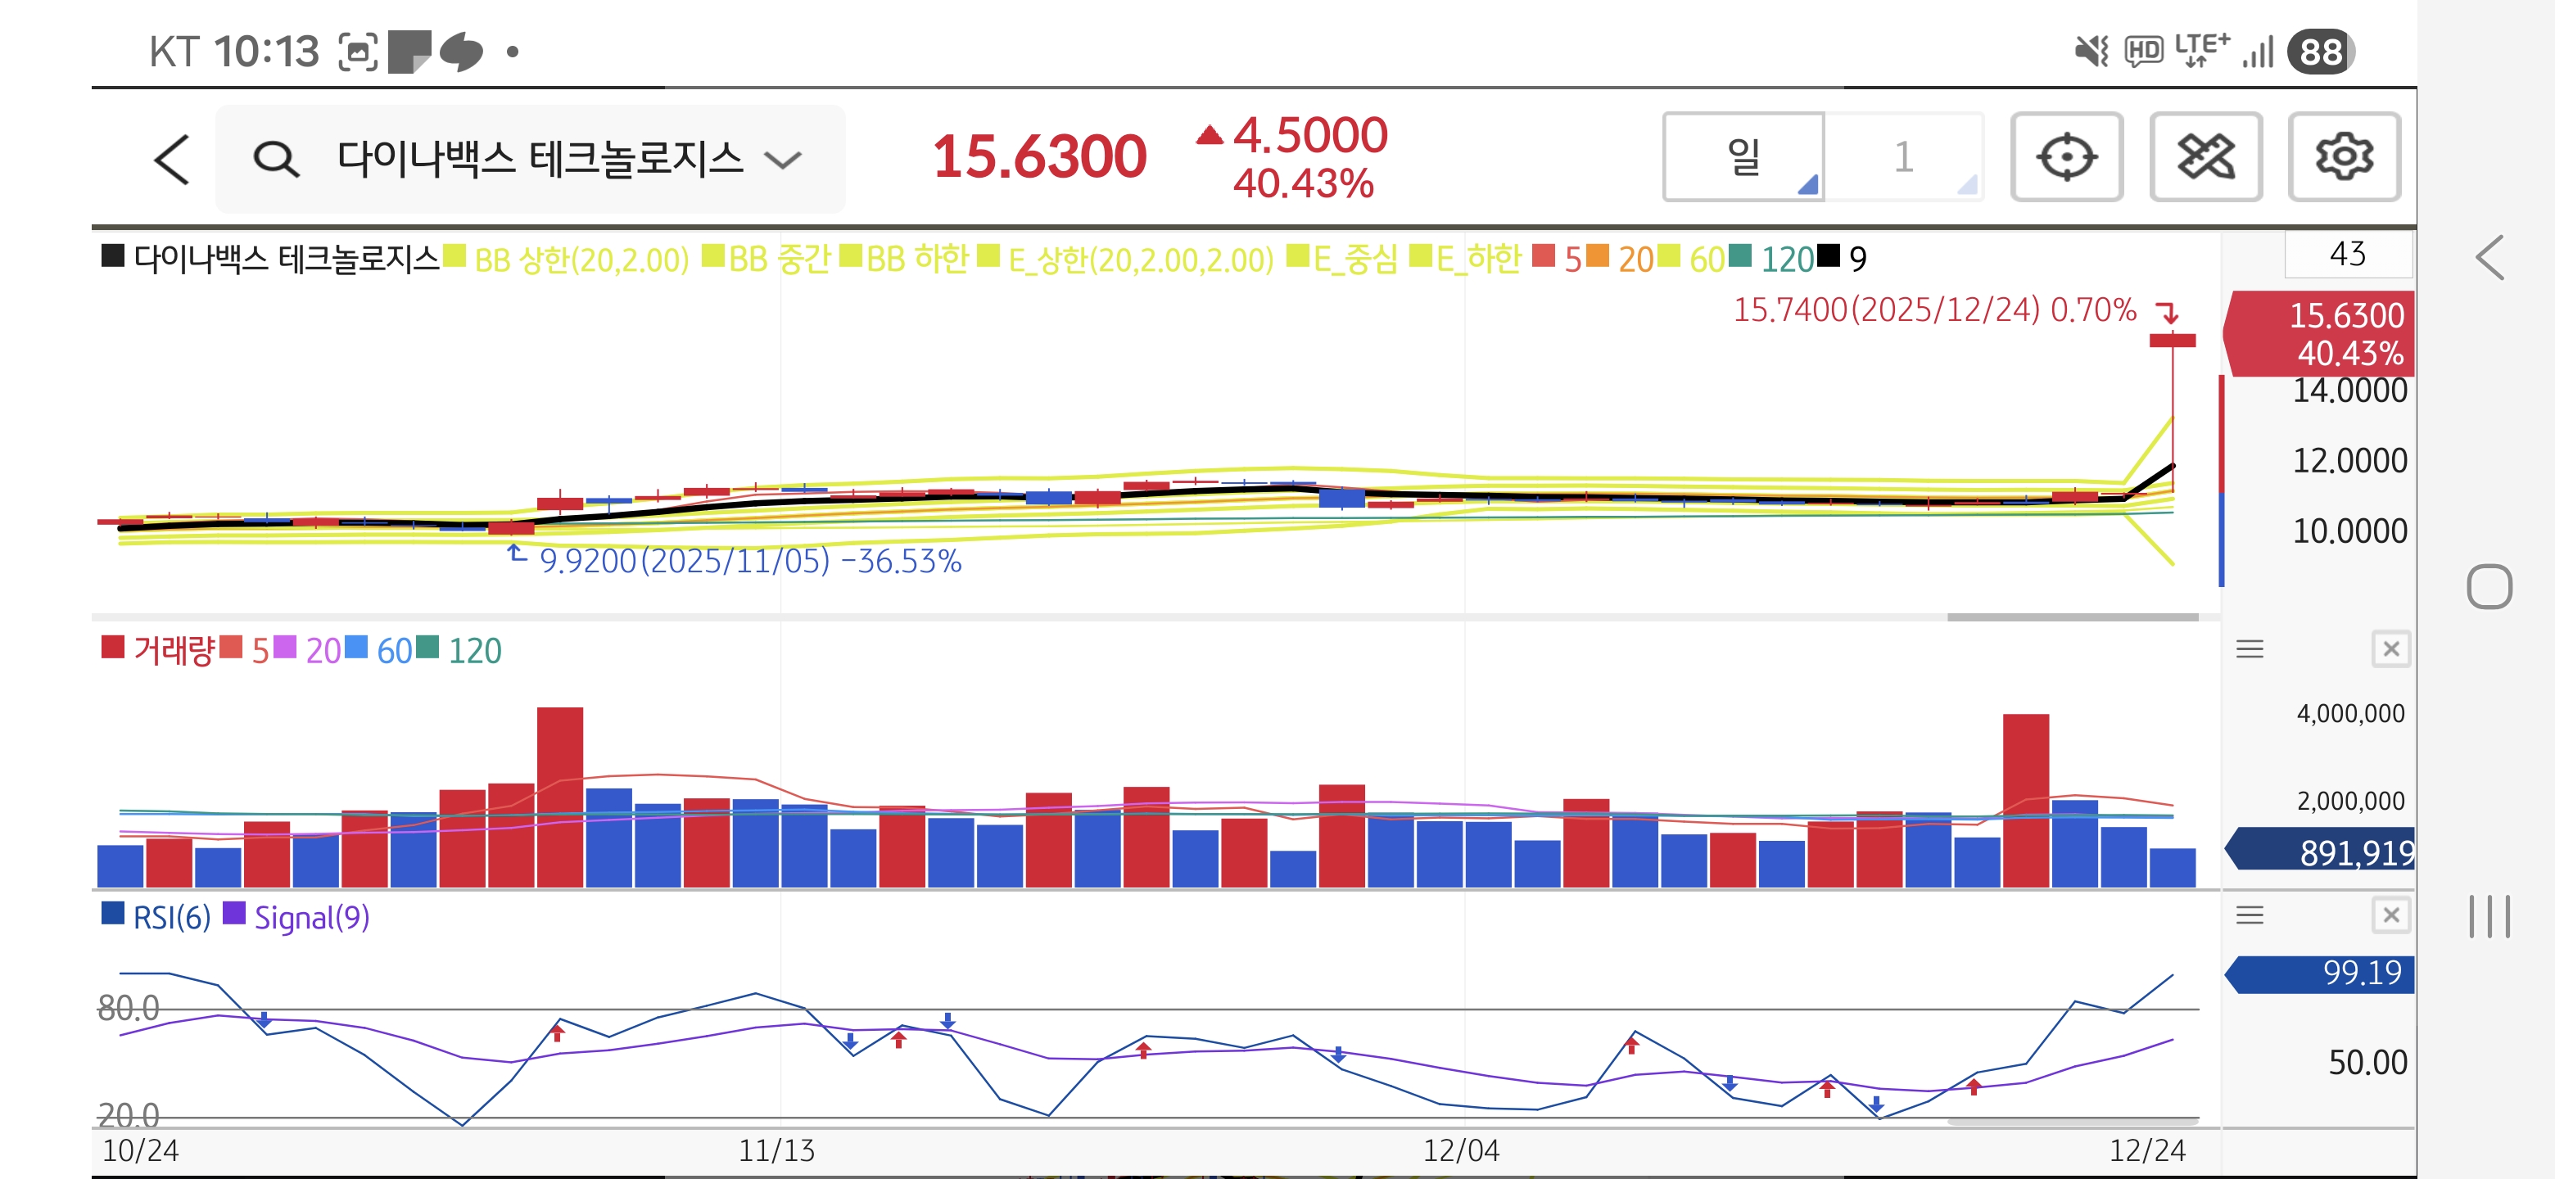Viewport: 2555px width, 1179px height.
Task: Tap the back arrow icon
Action: coord(173,159)
